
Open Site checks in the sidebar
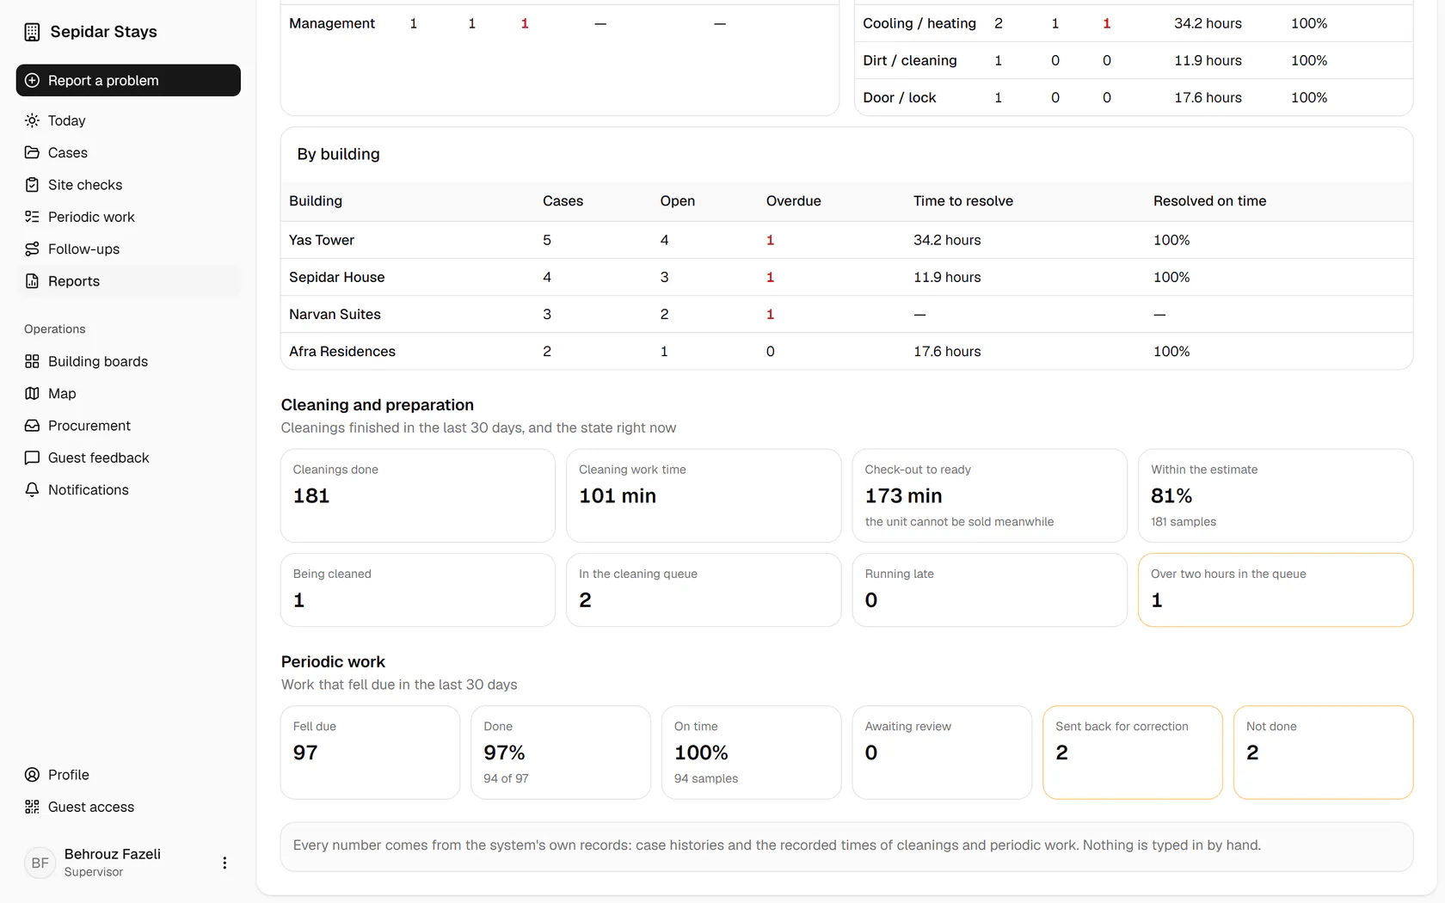[x=128, y=185]
